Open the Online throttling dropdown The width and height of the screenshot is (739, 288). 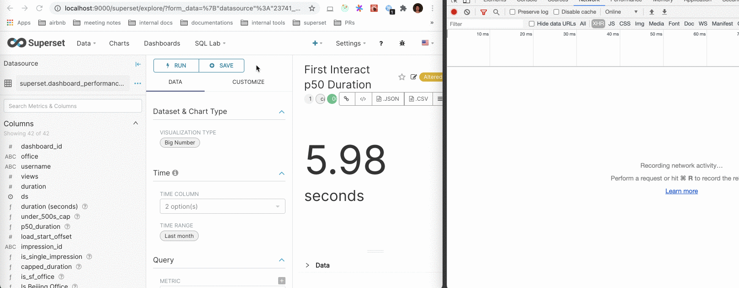pos(621,12)
